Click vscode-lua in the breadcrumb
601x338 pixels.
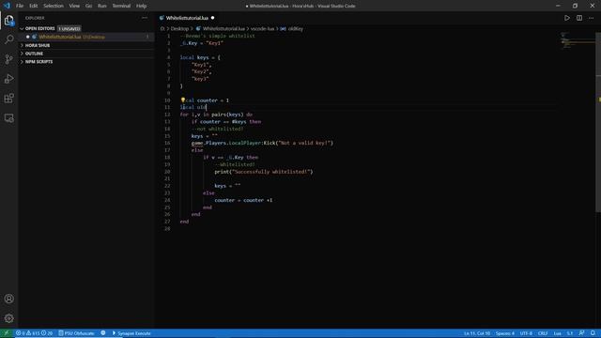click(262, 29)
